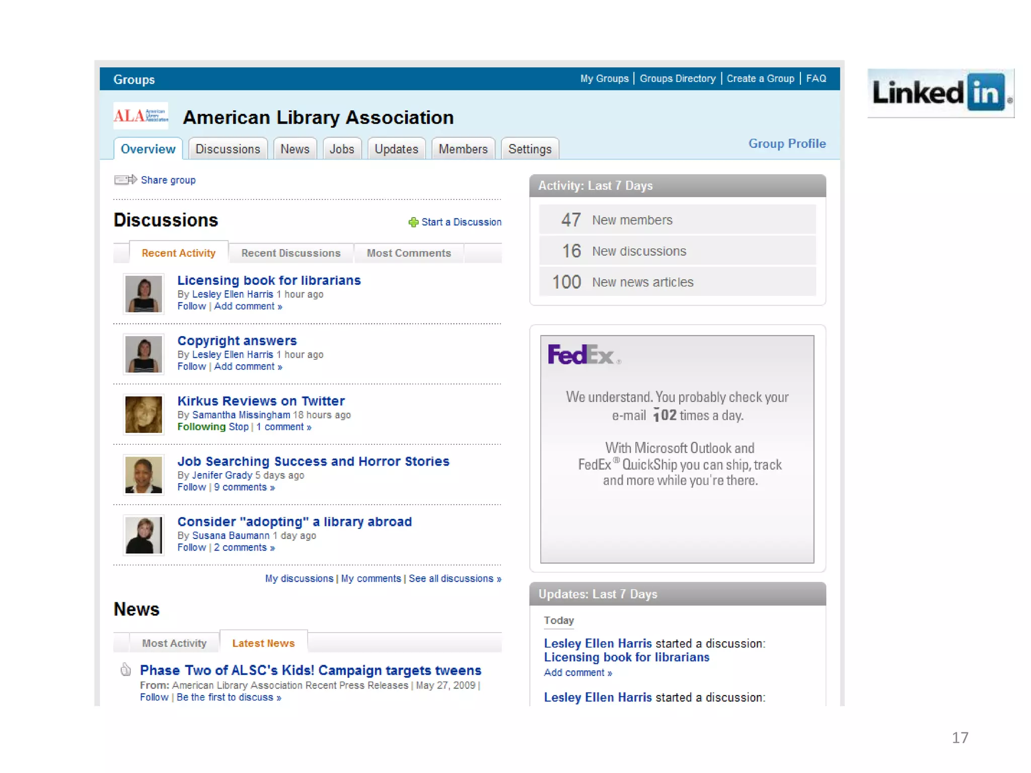Click the Share group link

(168, 180)
